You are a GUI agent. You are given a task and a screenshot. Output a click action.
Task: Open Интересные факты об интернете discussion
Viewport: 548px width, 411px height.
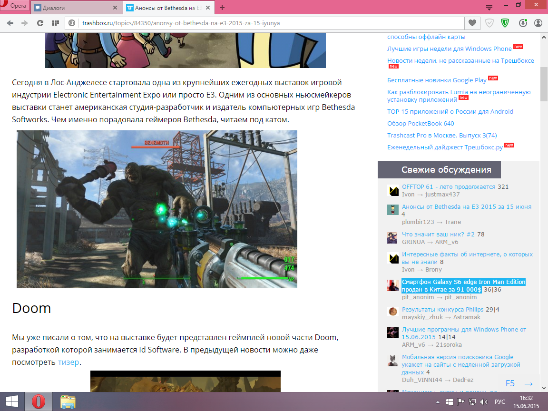(467, 258)
